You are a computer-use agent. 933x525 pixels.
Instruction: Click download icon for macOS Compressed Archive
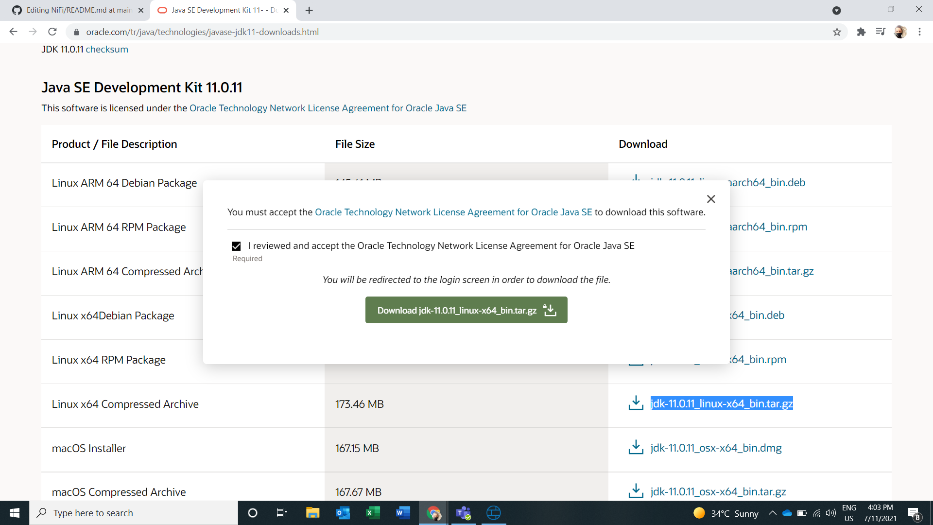point(636,491)
